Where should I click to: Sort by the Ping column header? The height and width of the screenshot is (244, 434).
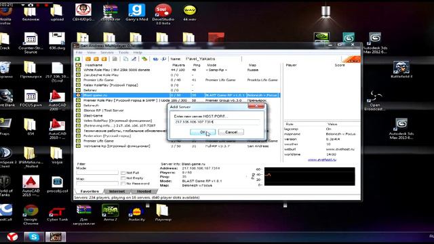[197, 65]
